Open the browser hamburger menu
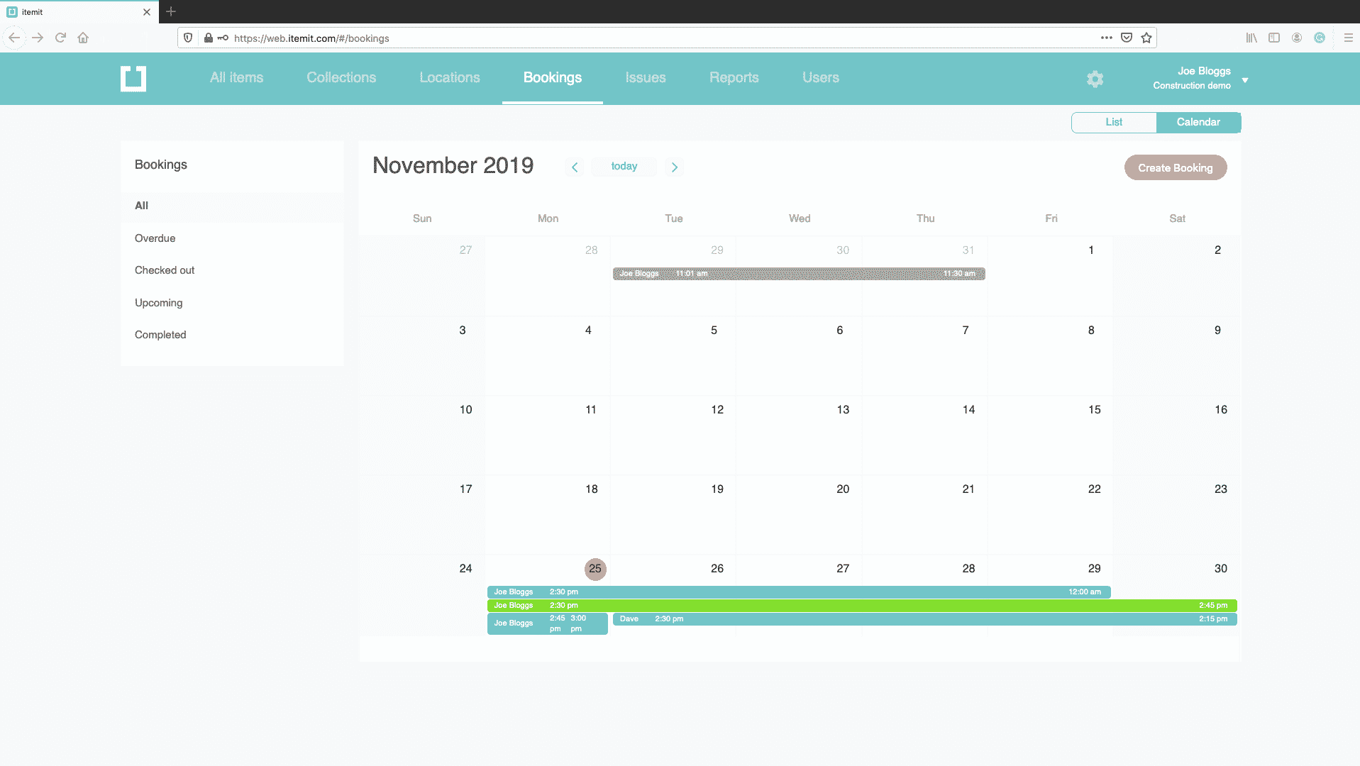This screenshot has width=1360, height=766. (x=1349, y=38)
